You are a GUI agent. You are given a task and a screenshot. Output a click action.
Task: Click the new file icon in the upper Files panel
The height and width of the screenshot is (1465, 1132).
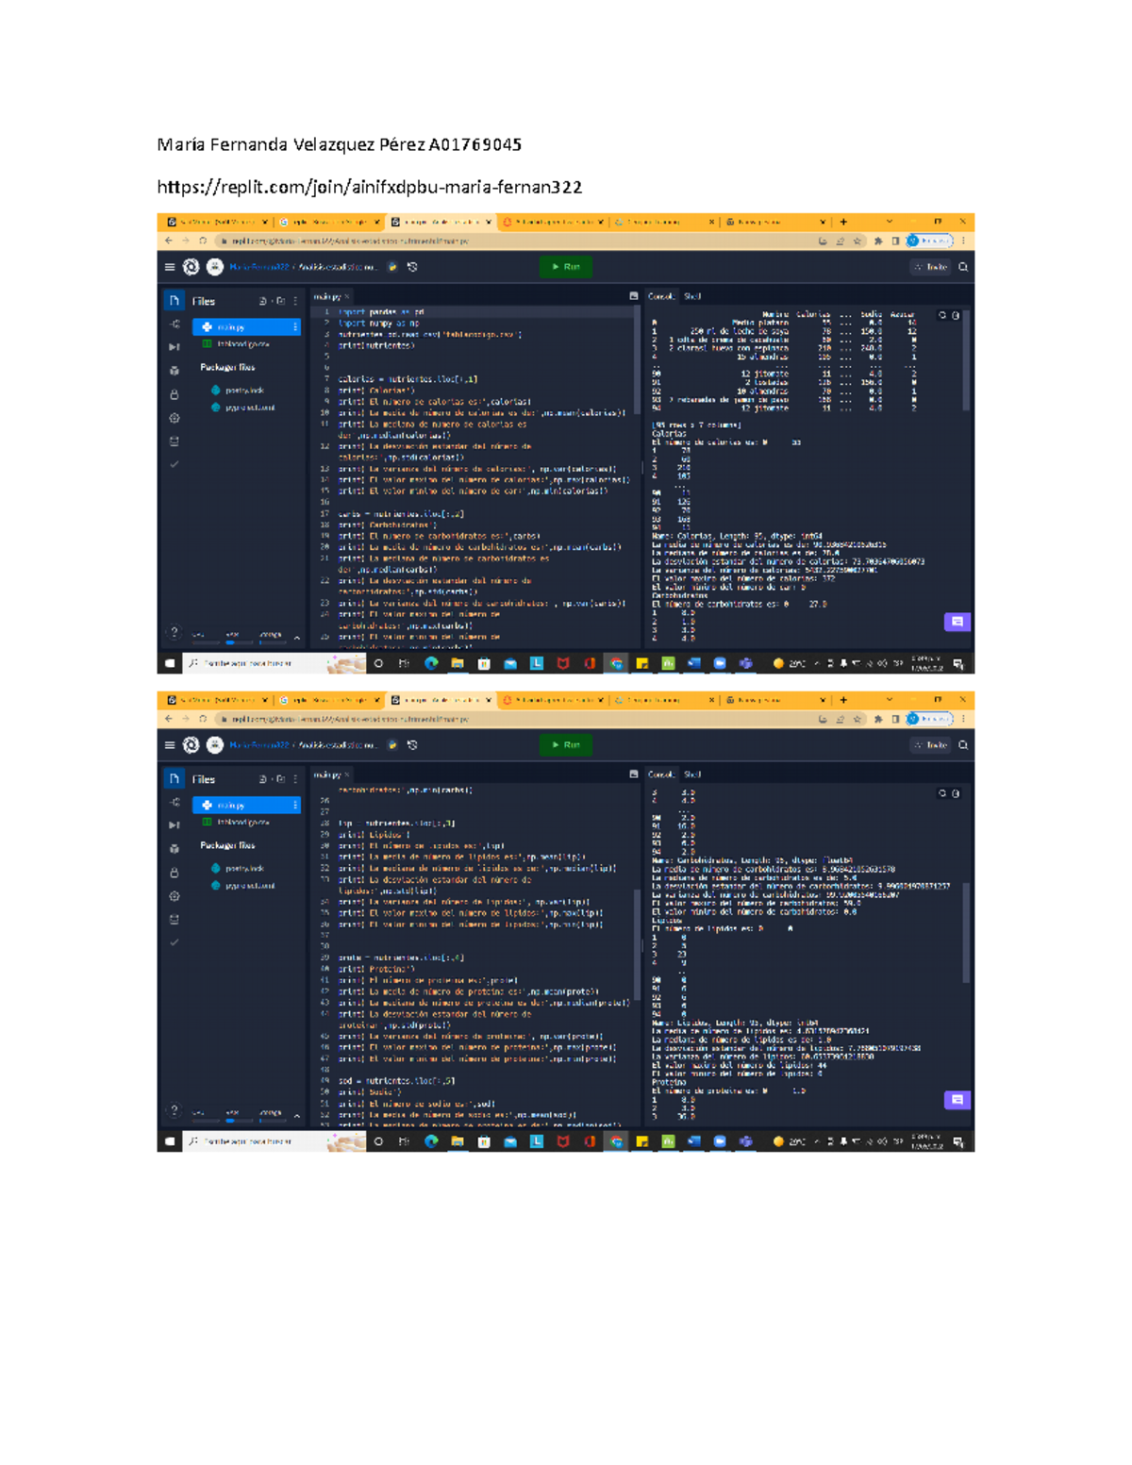[x=263, y=301]
